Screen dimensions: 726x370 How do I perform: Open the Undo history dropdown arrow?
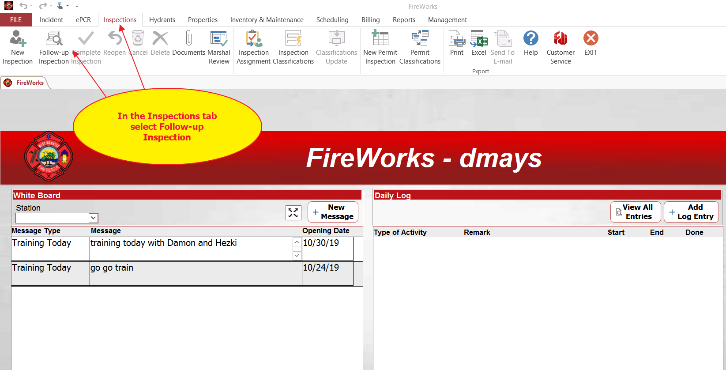(31, 6)
